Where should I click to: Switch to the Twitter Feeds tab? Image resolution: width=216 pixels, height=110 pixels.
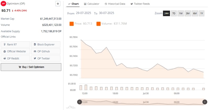[140, 4]
